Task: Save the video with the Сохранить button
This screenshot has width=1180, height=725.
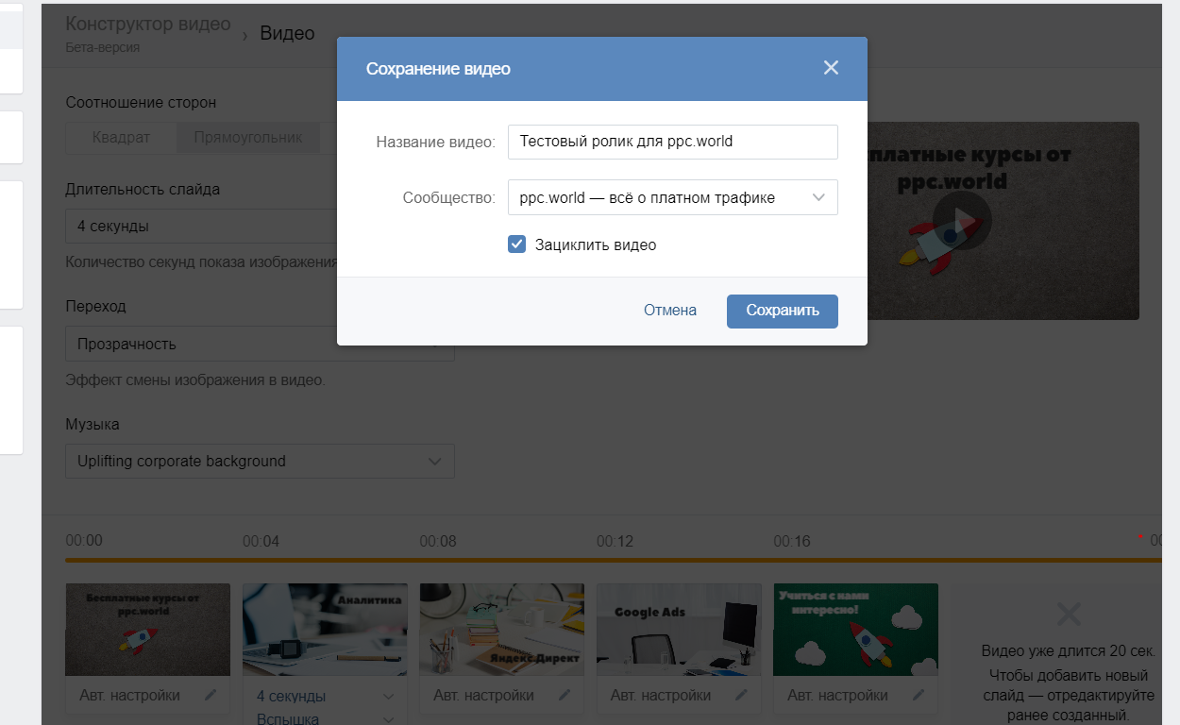Action: pyautogui.click(x=782, y=310)
